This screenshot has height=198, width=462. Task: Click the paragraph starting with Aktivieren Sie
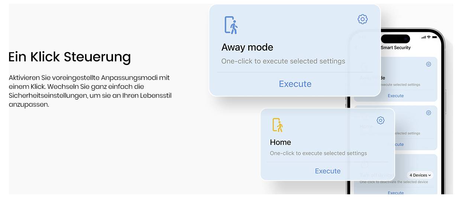click(x=90, y=91)
